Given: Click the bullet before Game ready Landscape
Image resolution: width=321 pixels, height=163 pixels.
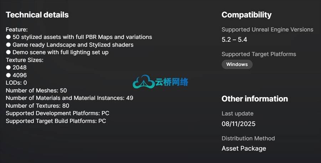Looking at the screenshot, I should click(8, 44).
